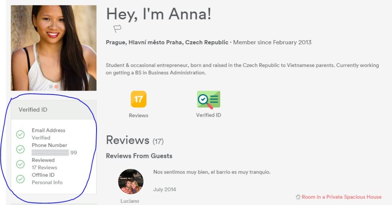392x205 pixels.
Task: Open the Room in a Private Spacious House link
Action: (341, 197)
